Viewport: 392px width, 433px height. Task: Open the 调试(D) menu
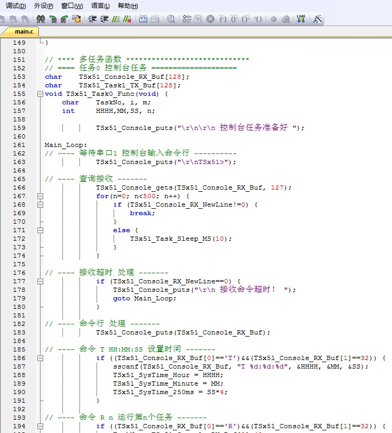[x=16, y=6]
